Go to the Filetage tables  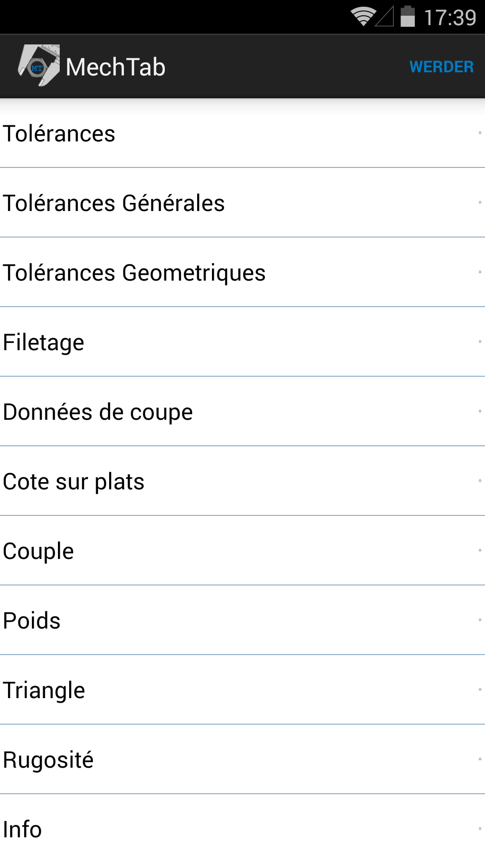pos(242,342)
